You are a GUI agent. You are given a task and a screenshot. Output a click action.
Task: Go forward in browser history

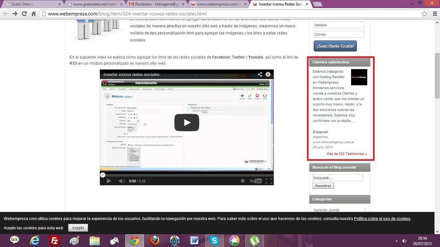pyautogui.click(x=15, y=14)
